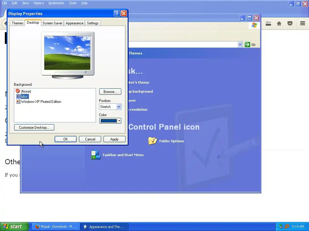Click the screen saver task link

click(132, 100)
